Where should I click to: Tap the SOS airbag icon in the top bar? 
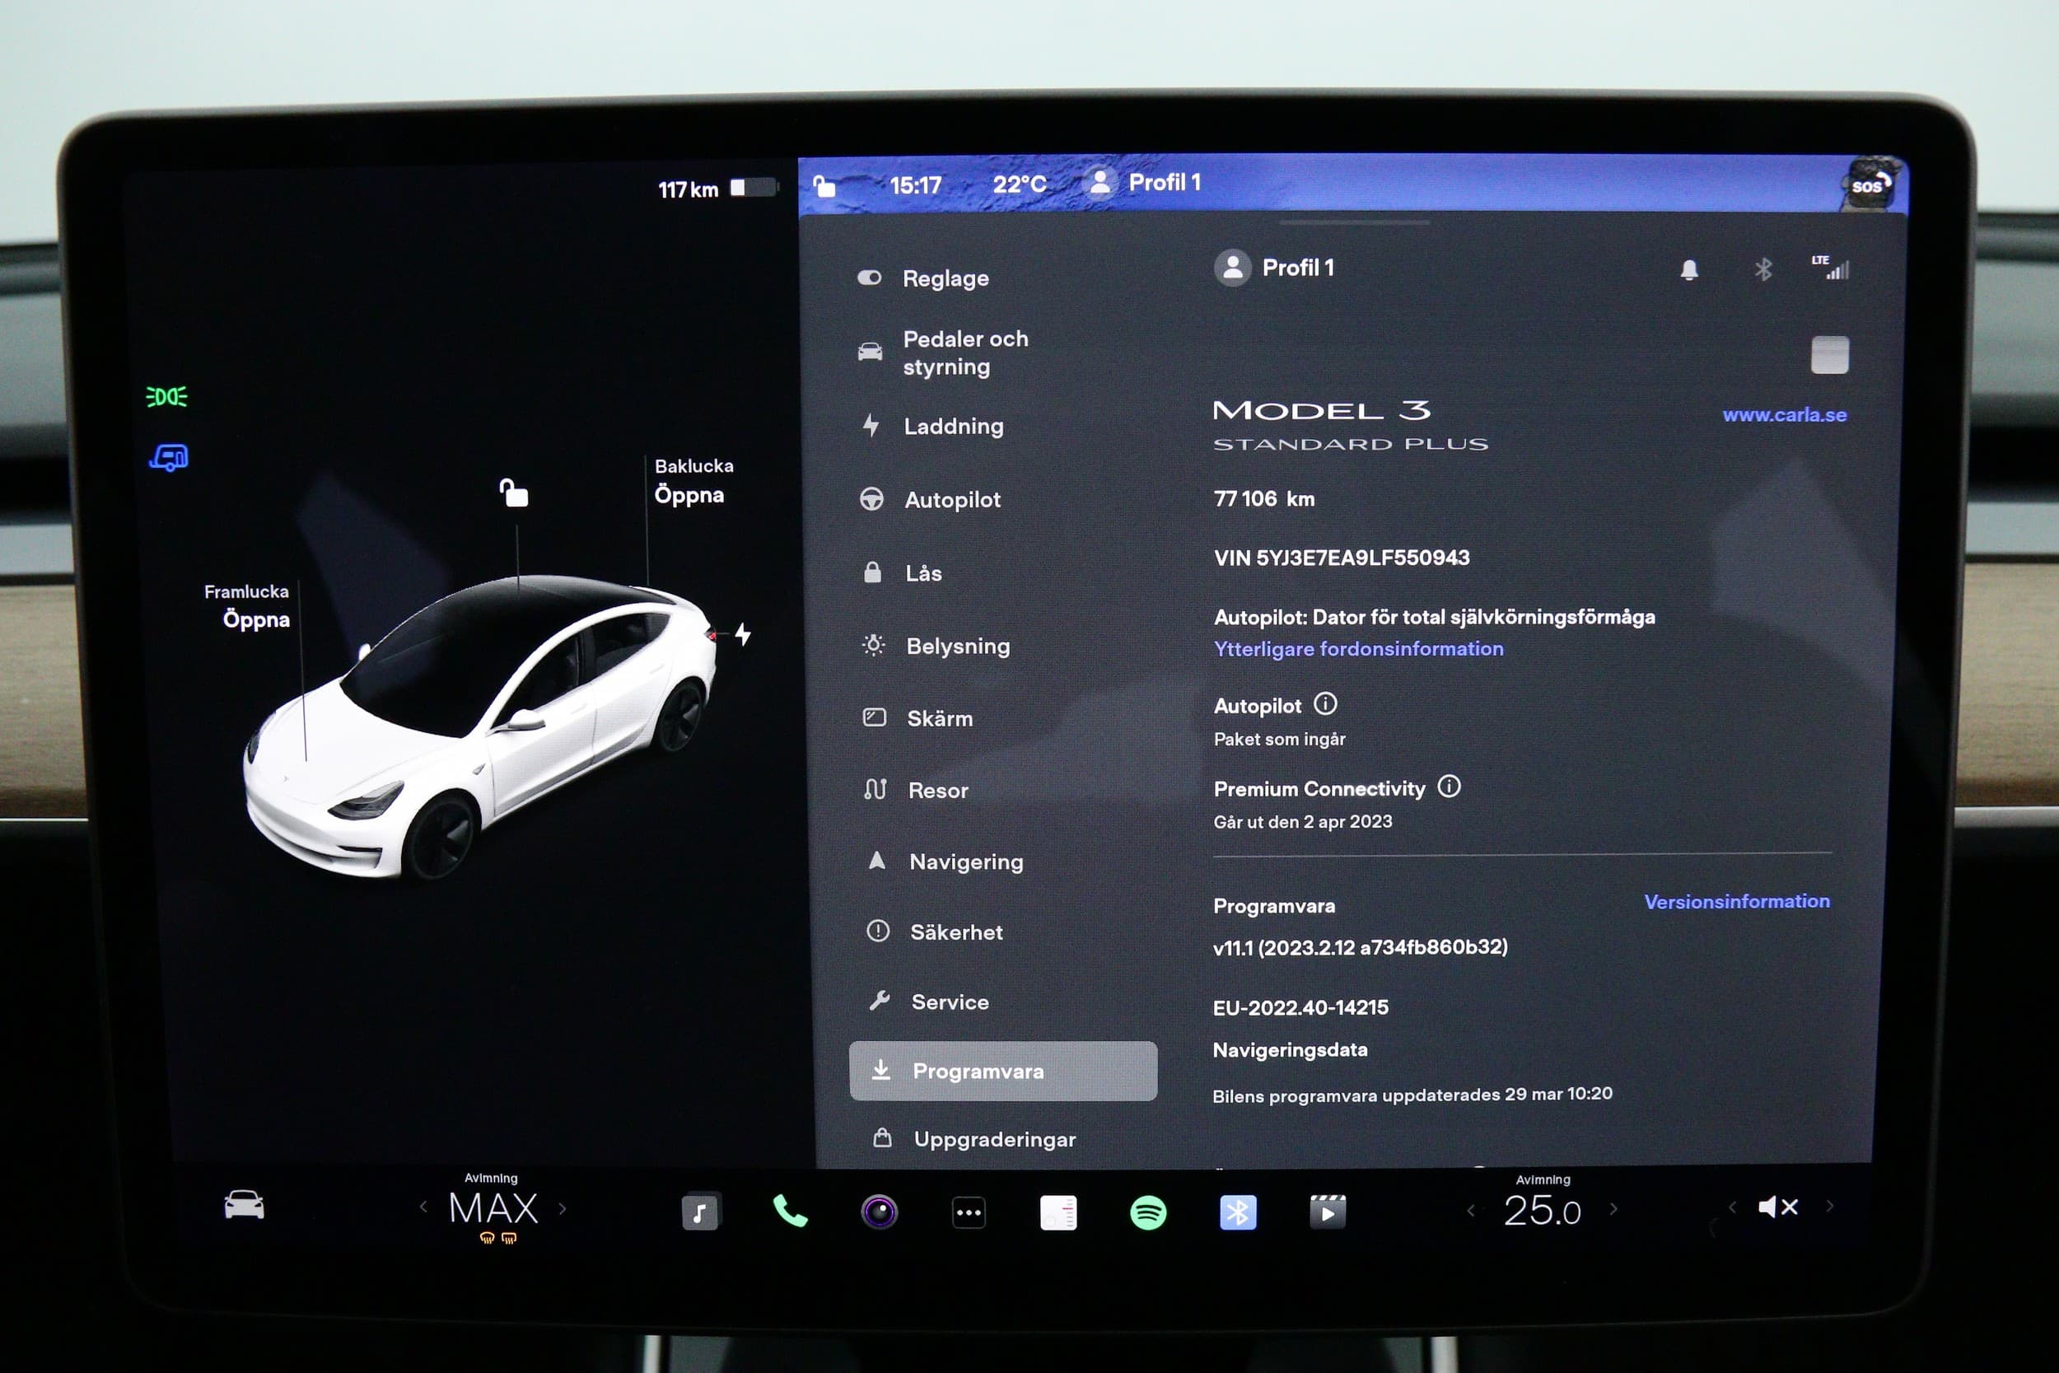[1872, 184]
